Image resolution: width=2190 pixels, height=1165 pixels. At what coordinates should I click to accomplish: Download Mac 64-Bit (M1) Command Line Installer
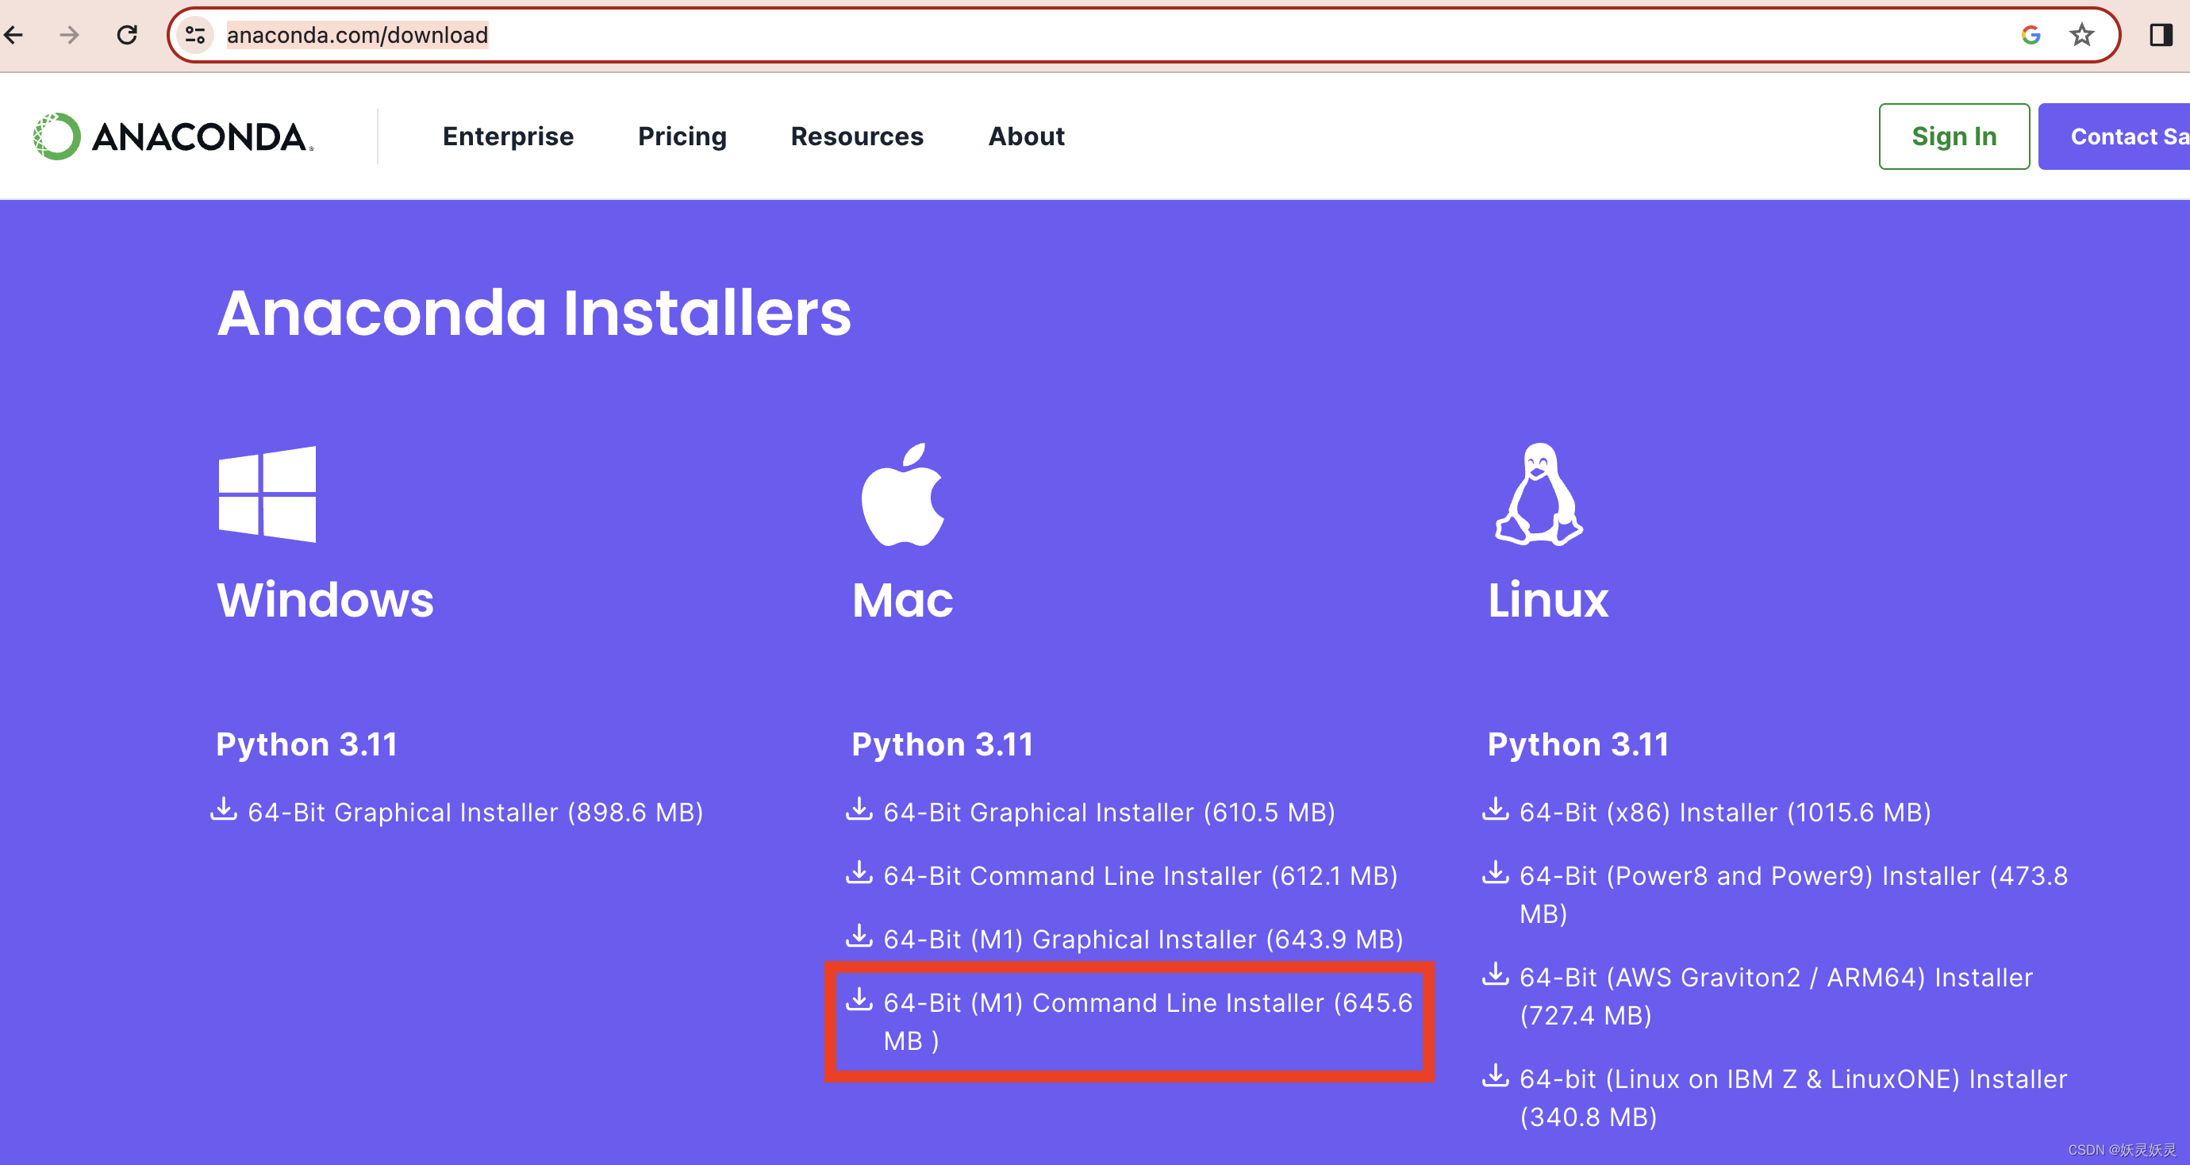(x=1147, y=1002)
